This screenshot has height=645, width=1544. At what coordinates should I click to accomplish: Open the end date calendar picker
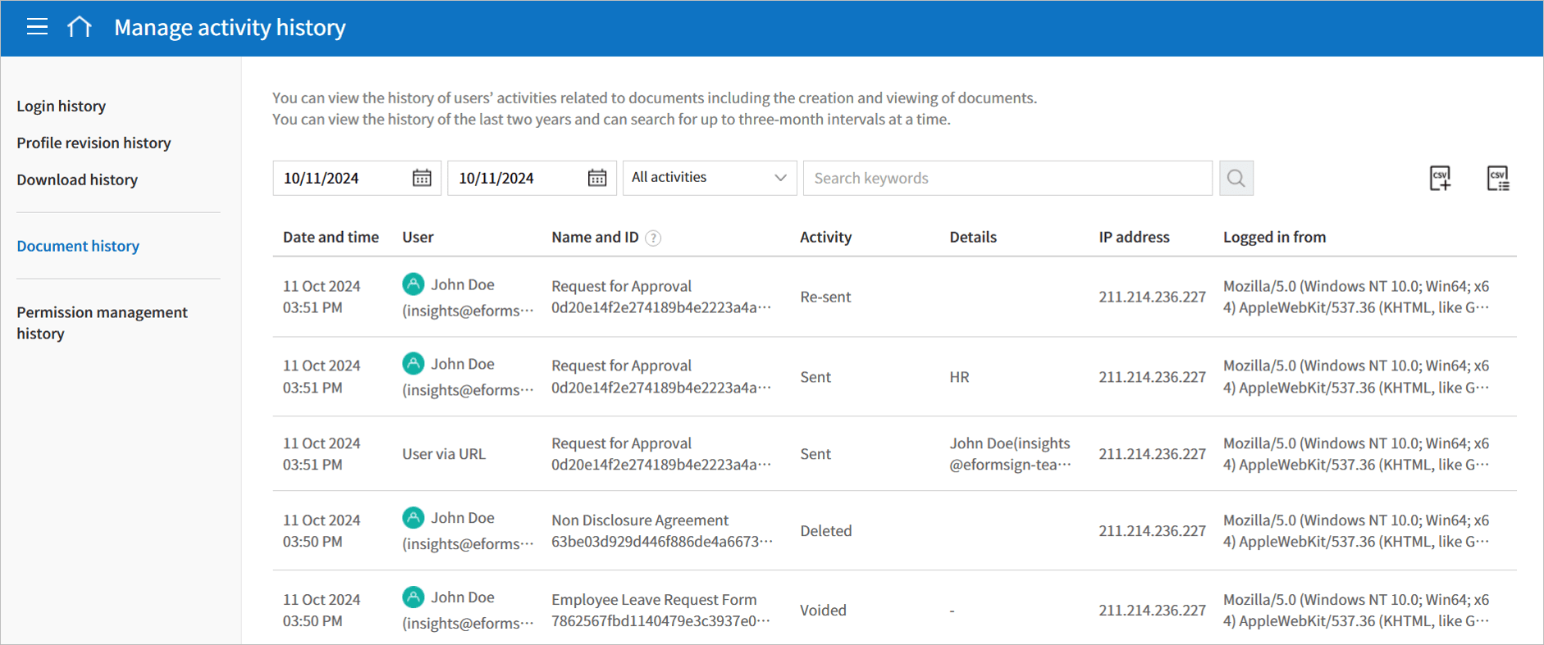tap(597, 178)
